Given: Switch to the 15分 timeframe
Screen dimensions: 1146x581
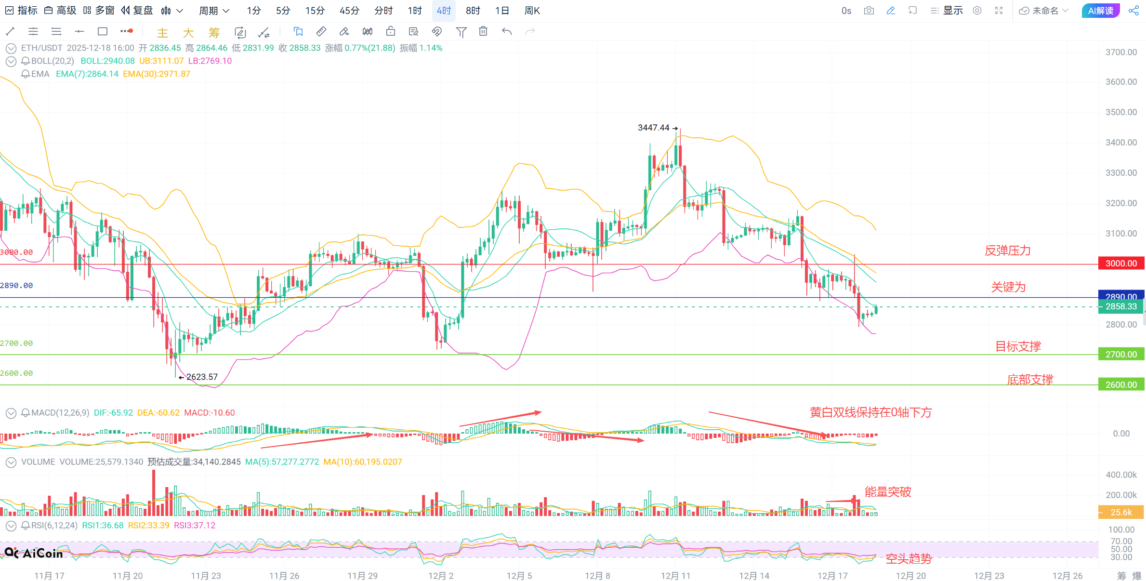Looking at the screenshot, I should click(x=315, y=11).
